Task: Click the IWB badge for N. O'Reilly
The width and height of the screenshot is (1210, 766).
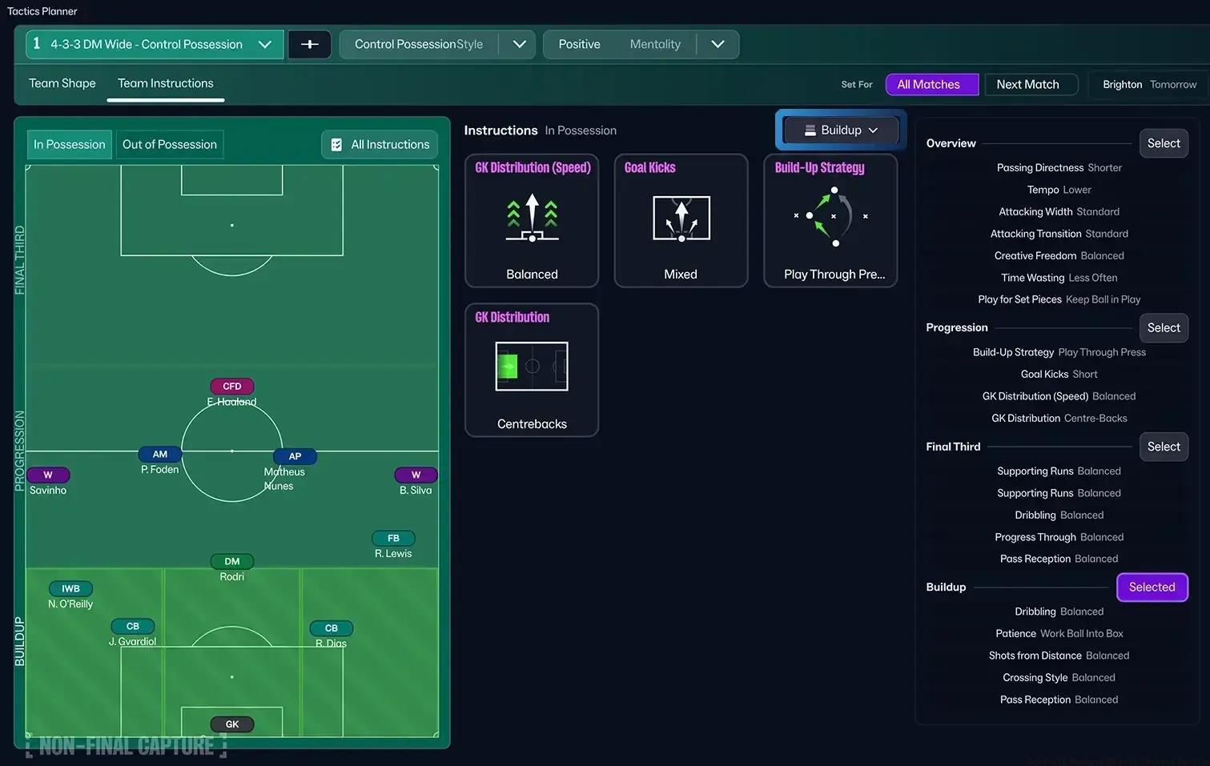Action: point(70,588)
